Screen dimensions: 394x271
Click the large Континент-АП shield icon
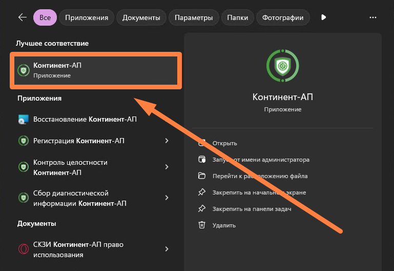click(x=282, y=65)
